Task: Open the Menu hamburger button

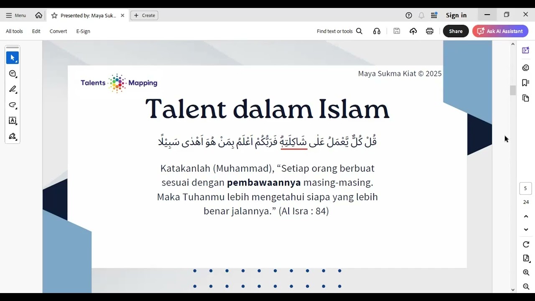Action: 16,15
